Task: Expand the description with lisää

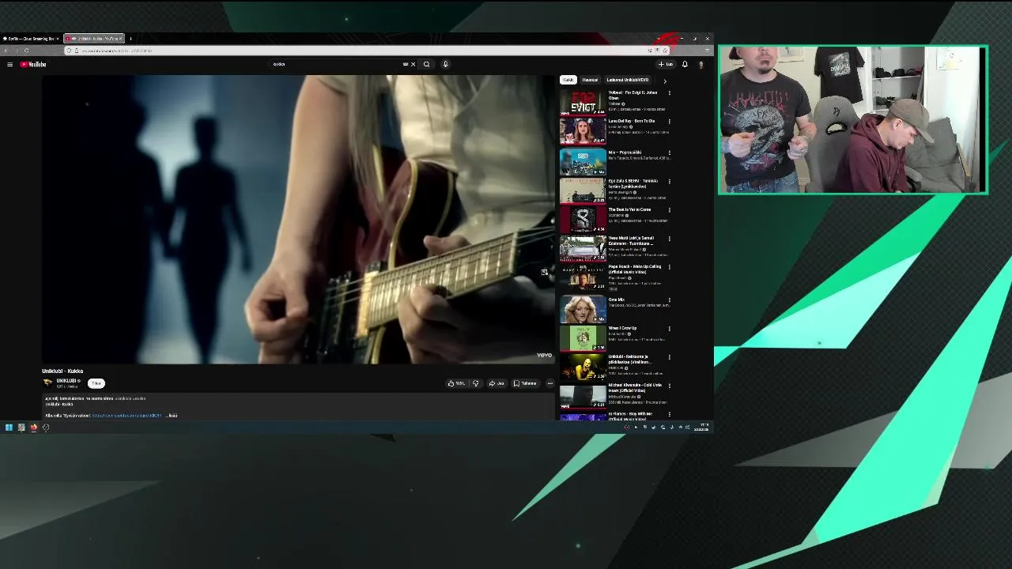Action: (x=173, y=416)
